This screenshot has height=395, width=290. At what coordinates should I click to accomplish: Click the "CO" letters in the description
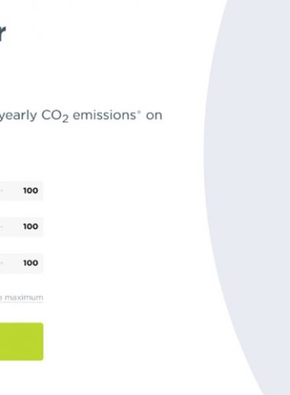pos(52,115)
